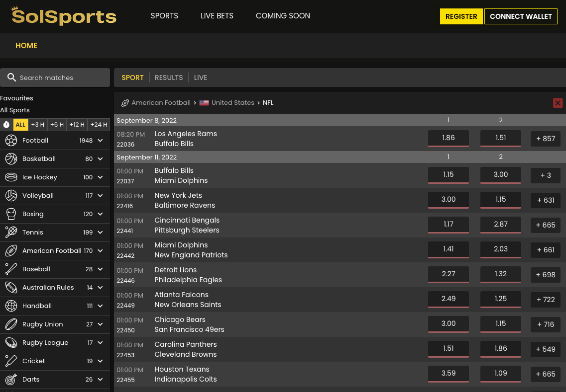
Task: Click the Basketball icon in sidebar
Action: [11, 159]
